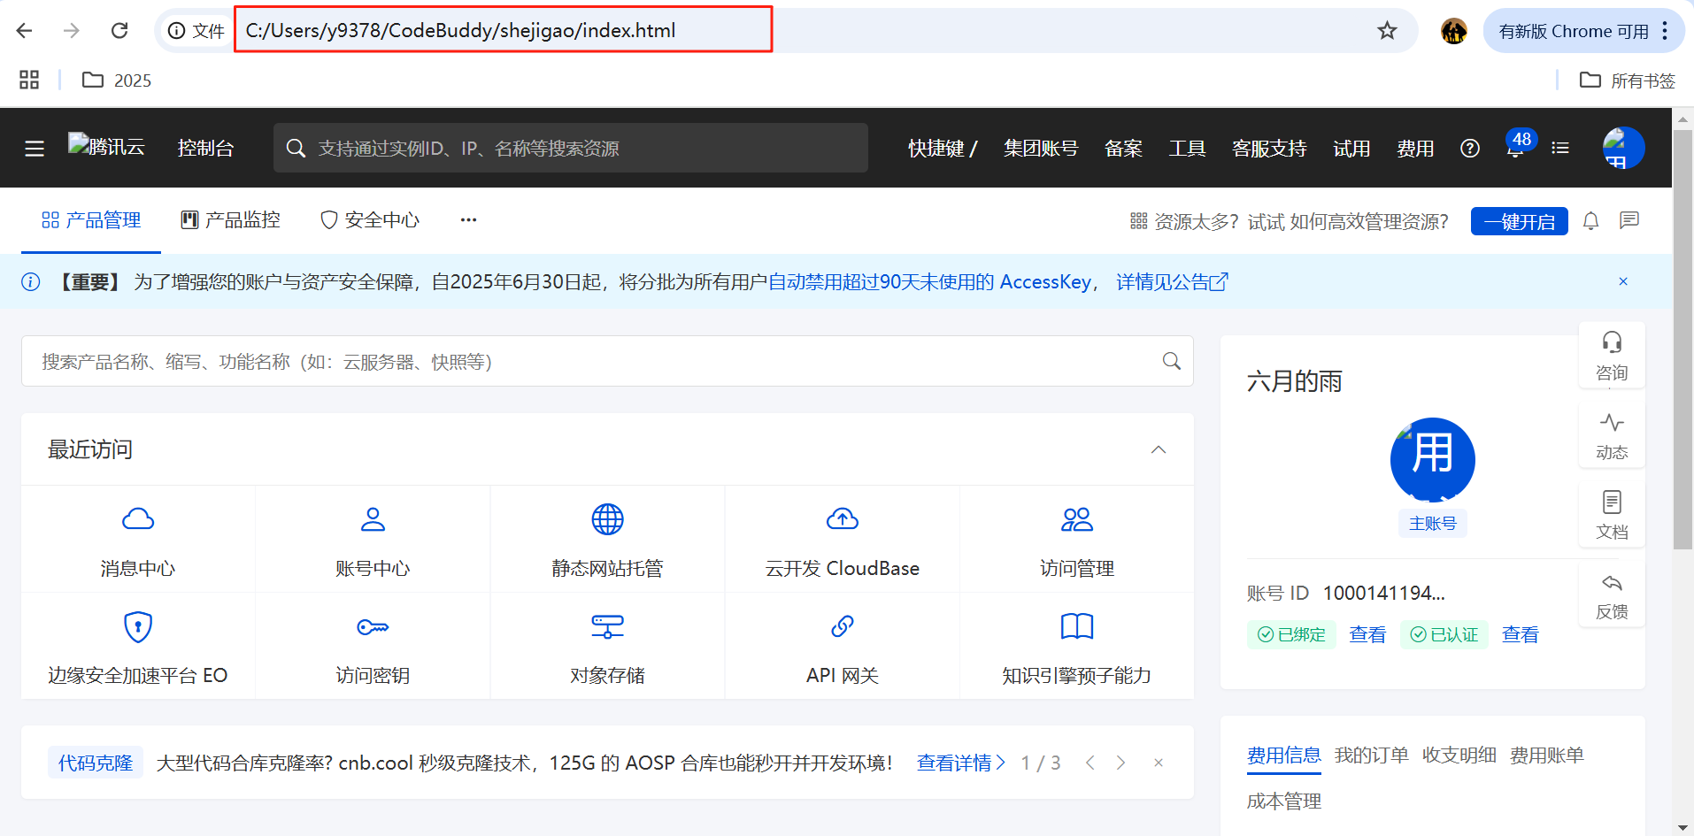
Task: Go to 控制台
Action: coord(205,149)
